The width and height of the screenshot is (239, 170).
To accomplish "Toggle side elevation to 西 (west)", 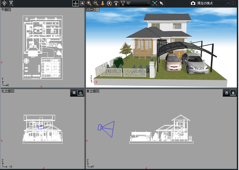I will (x=227, y=93).
